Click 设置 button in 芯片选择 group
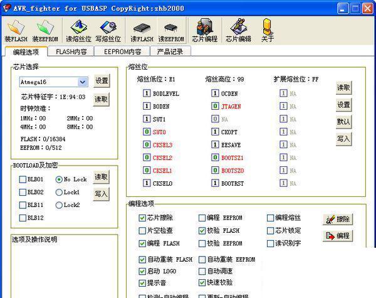 pos(102,81)
